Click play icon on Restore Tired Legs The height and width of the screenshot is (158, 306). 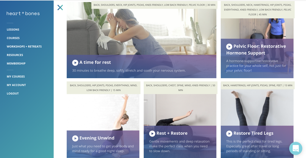coord(229,134)
